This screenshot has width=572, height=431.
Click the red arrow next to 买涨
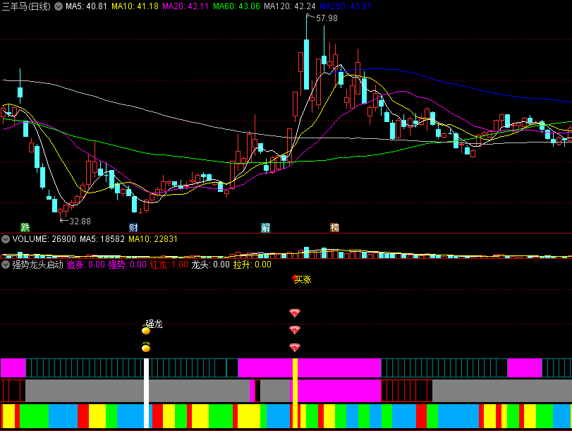click(x=294, y=279)
